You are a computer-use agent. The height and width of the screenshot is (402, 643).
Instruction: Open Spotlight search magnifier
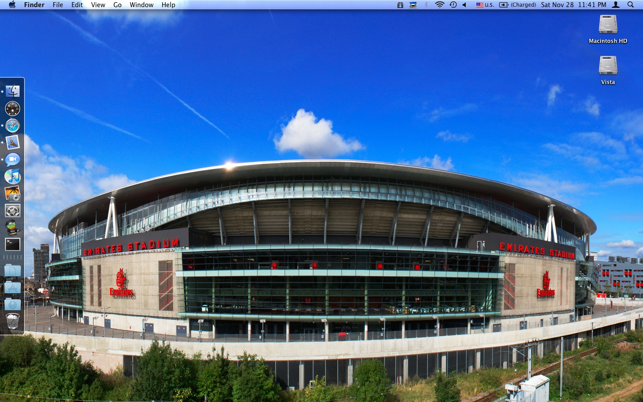pos(630,4)
